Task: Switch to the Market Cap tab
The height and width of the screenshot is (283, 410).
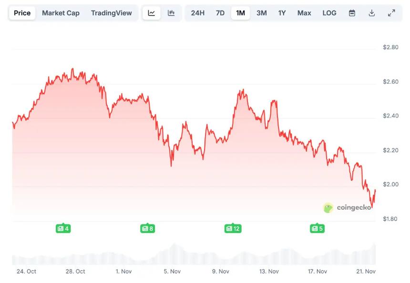Action: tap(61, 13)
